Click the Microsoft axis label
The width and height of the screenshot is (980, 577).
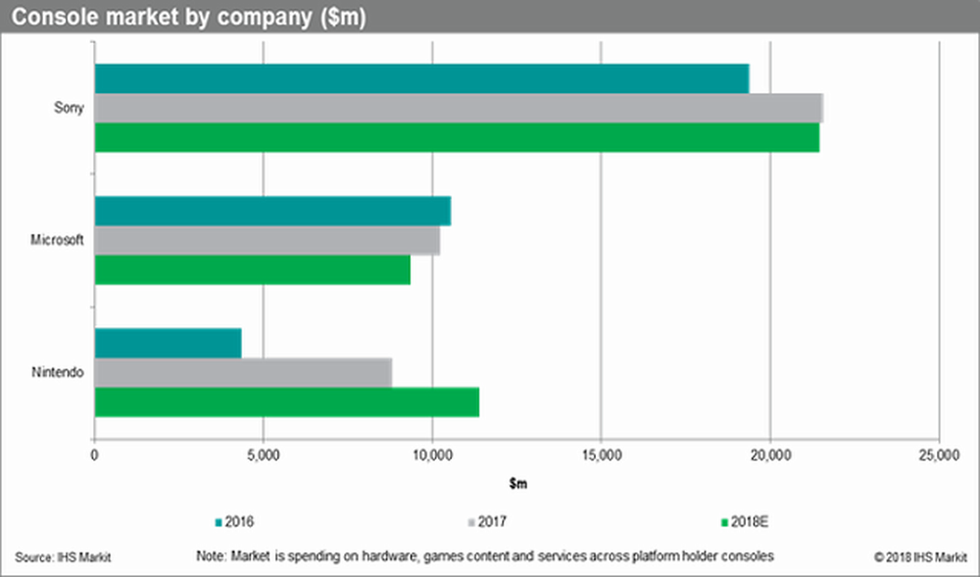[59, 240]
